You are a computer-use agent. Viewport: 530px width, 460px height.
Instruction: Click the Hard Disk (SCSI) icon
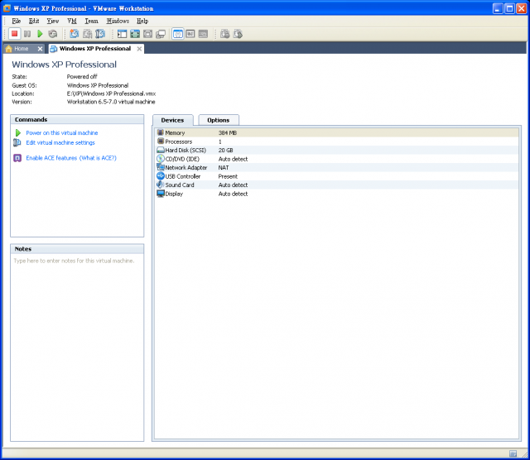point(161,150)
